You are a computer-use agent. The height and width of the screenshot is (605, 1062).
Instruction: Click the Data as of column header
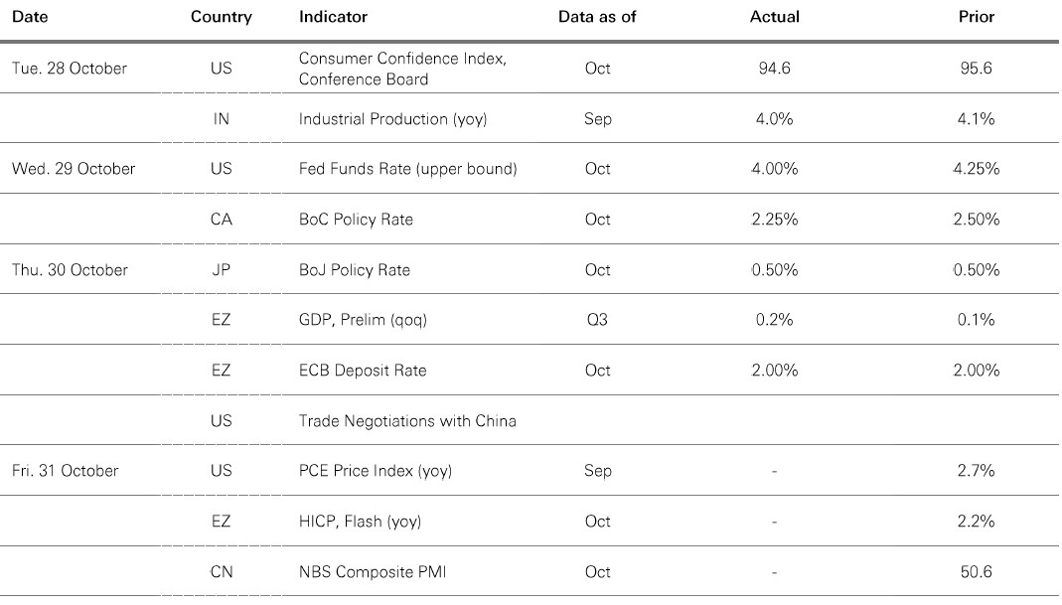(597, 17)
